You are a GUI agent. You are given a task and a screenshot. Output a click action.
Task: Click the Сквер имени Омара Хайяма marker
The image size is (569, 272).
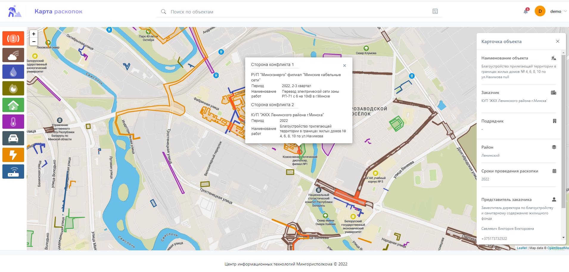[x=325, y=216]
